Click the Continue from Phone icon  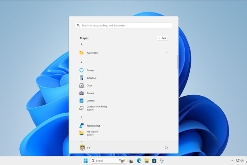[82, 108]
